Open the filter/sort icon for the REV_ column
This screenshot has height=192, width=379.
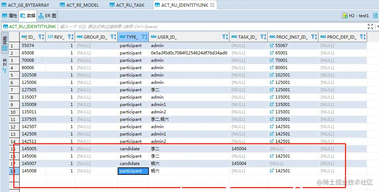70,37
